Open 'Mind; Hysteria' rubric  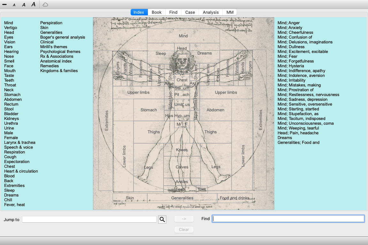pyautogui.click(x=291, y=66)
